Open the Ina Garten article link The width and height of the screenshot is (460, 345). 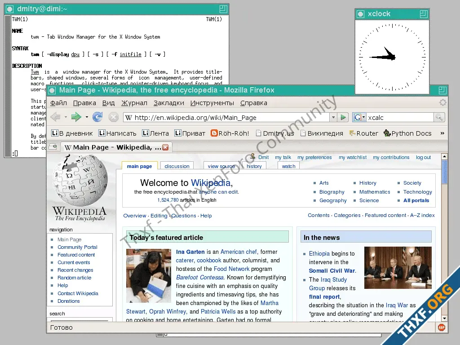coord(190,252)
